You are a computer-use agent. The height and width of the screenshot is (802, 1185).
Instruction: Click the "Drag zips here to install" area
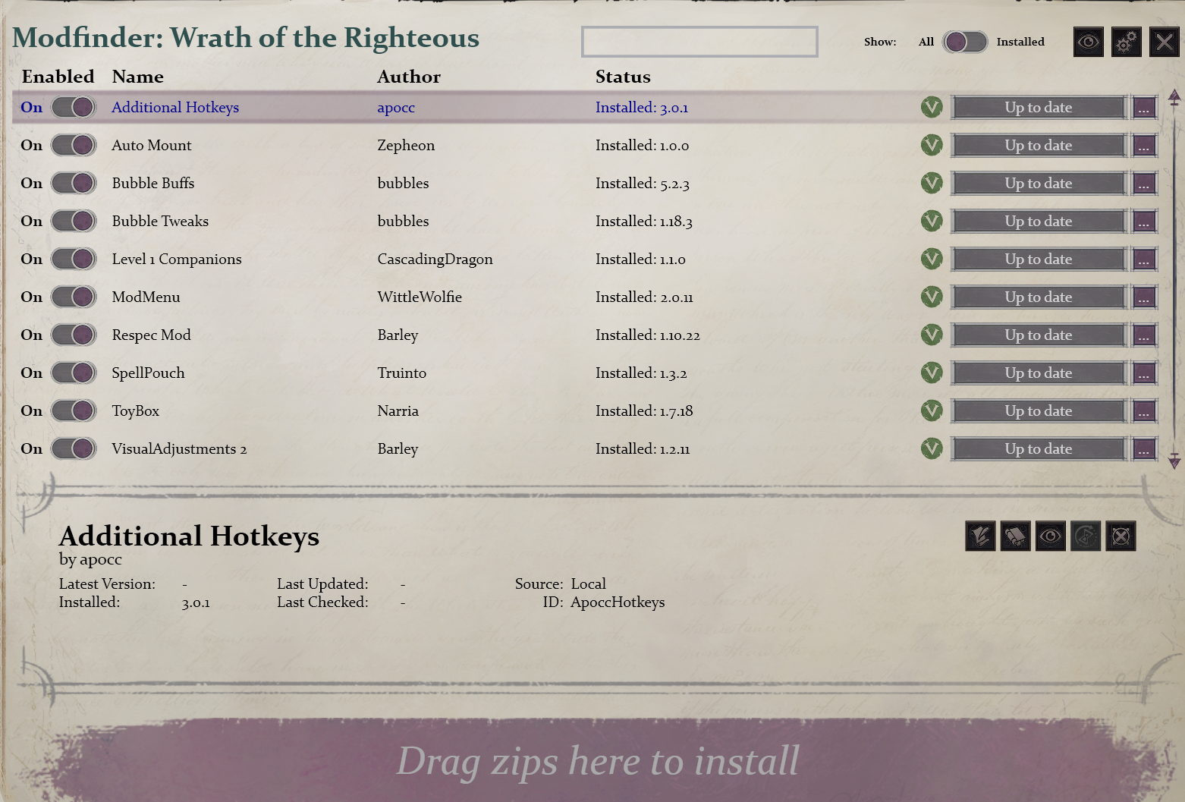click(598, 760)
